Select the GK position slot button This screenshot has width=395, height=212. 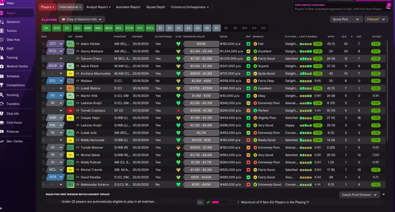click(x=46, y=28)
